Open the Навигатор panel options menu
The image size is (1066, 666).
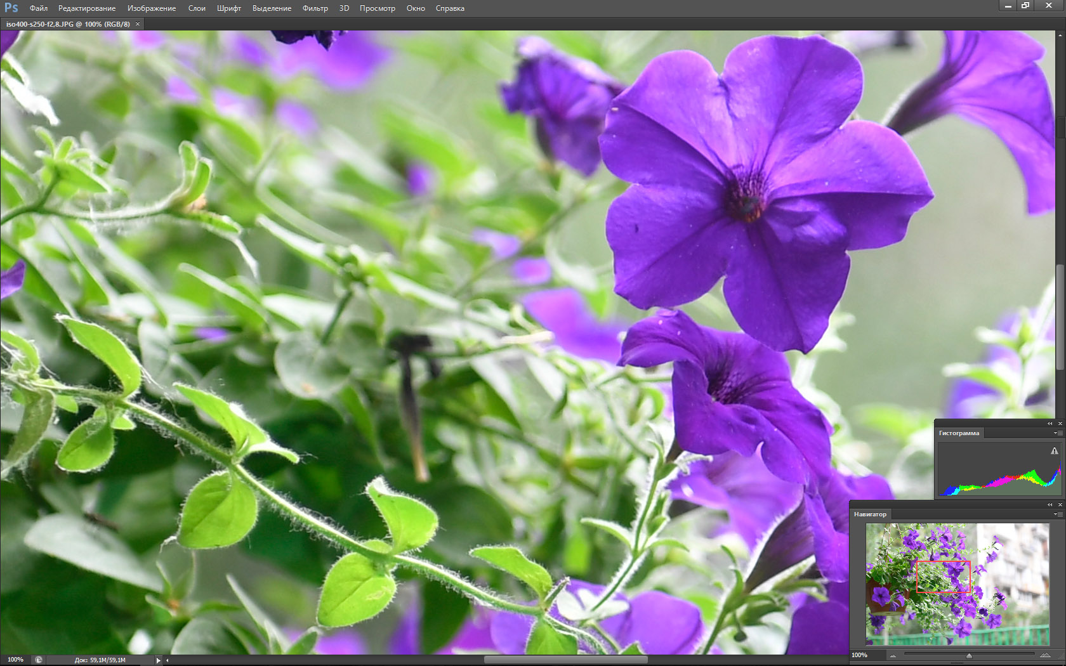click(1058, 514)
